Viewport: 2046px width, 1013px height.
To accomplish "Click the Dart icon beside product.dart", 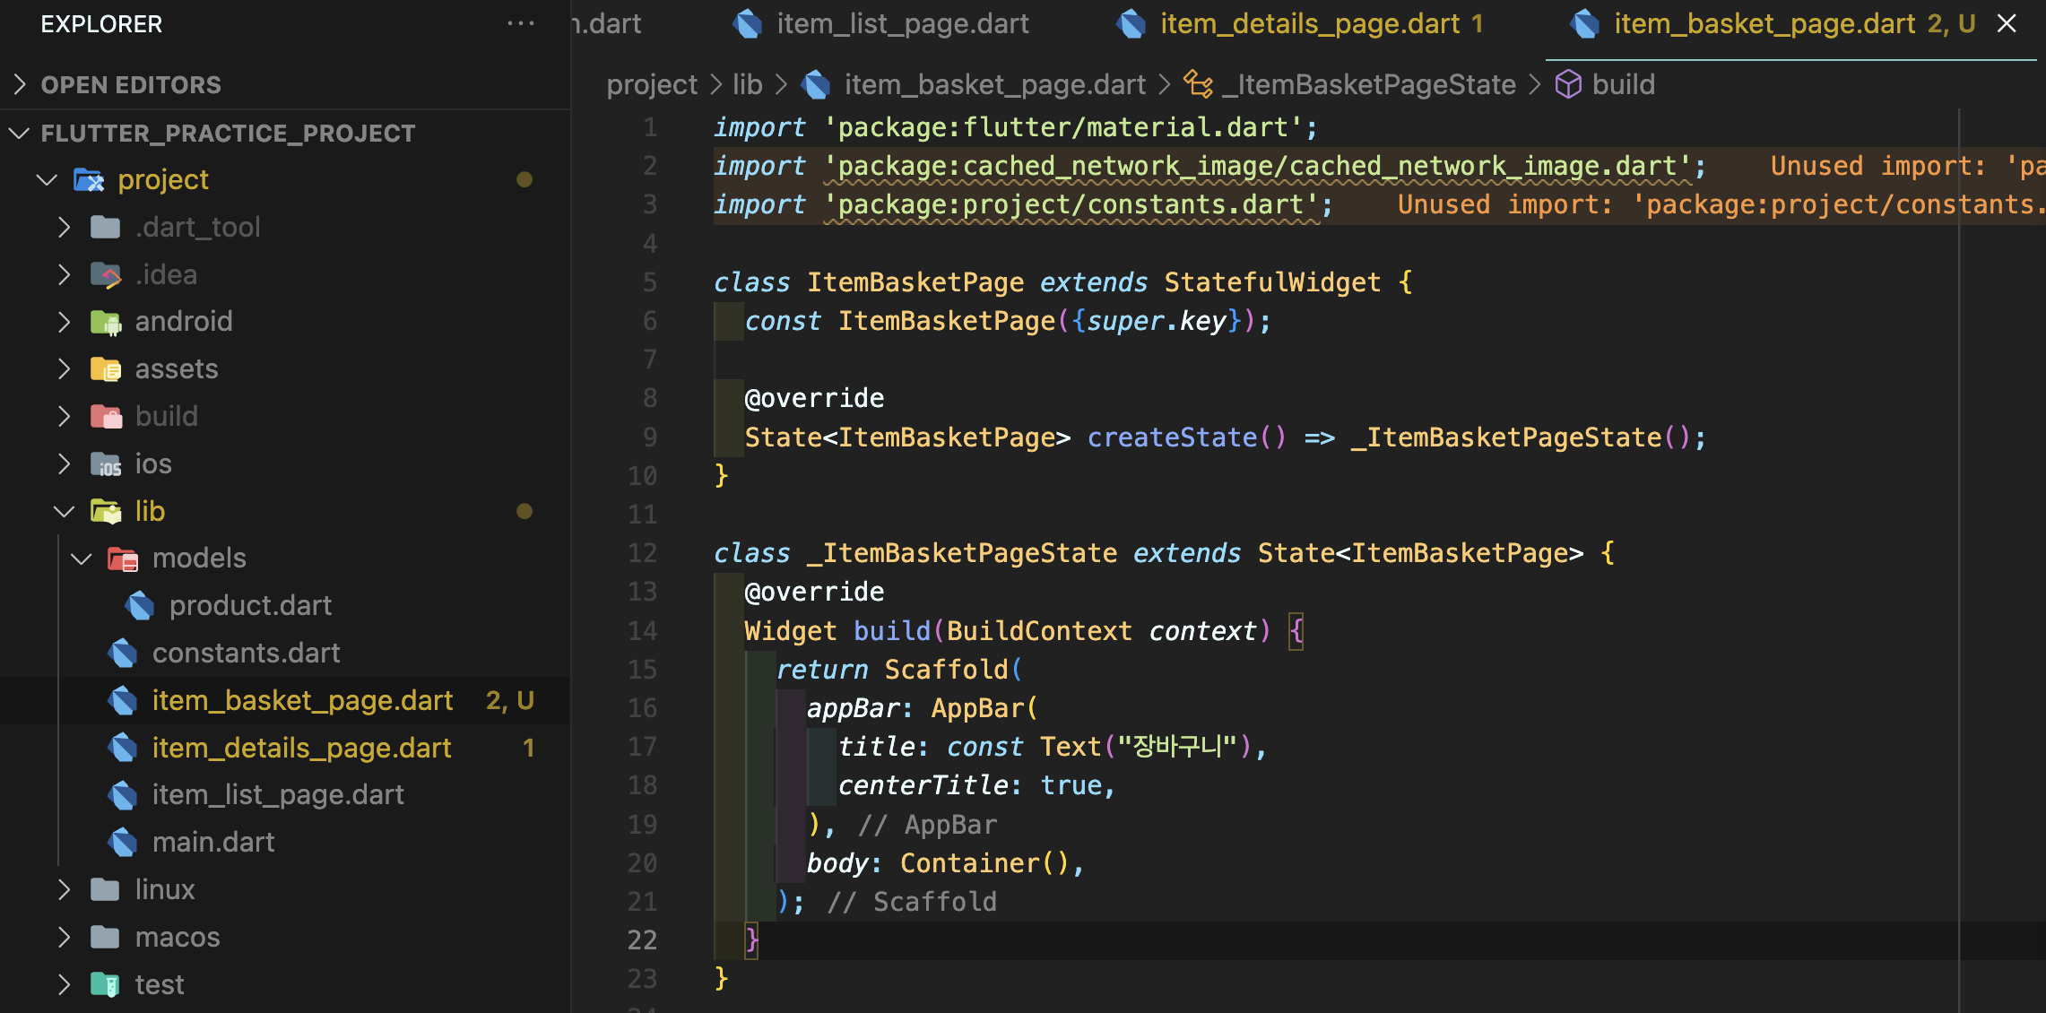I will point(140,606).
